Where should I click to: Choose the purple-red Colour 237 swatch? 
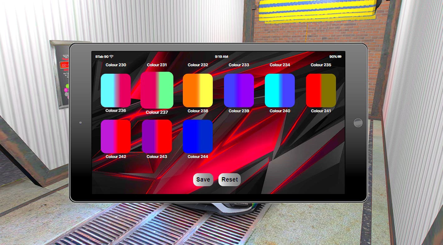(x=157, y=136)
